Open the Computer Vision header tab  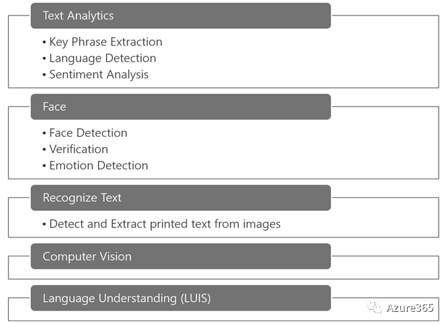(x=181, y=256)
